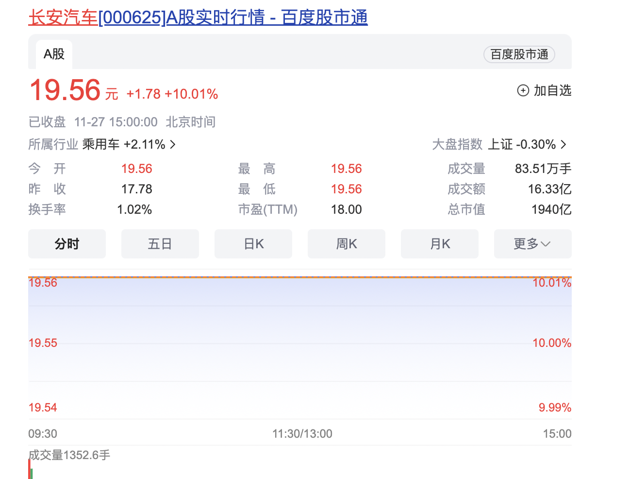Viewport: 630px width, 479px height.
Task: Click the 所属行业 label
Action: point(53,144)
